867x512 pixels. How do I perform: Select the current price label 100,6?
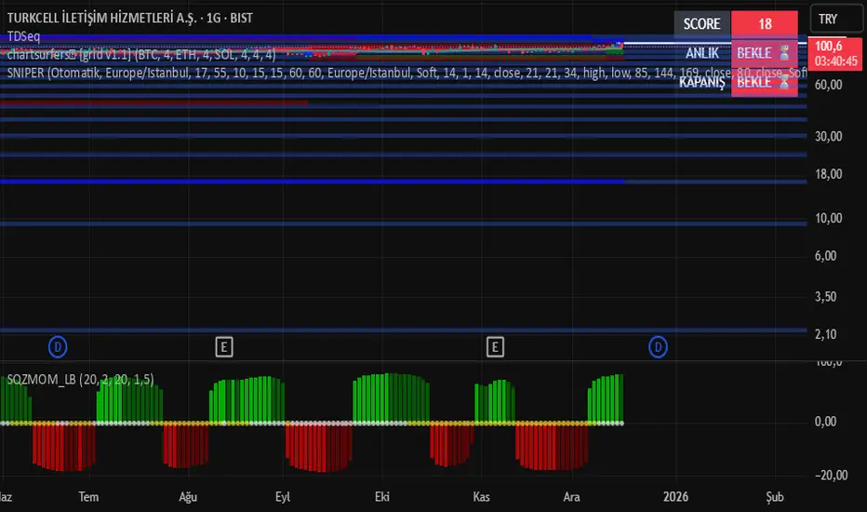click(829, 46)
